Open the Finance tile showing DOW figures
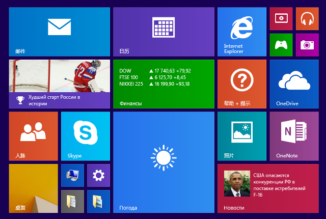The width and height of the screenshot is (326, 219). [x=164, y=84]
